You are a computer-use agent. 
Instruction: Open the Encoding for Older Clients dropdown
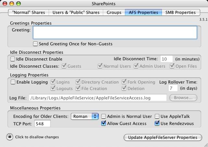84,116
